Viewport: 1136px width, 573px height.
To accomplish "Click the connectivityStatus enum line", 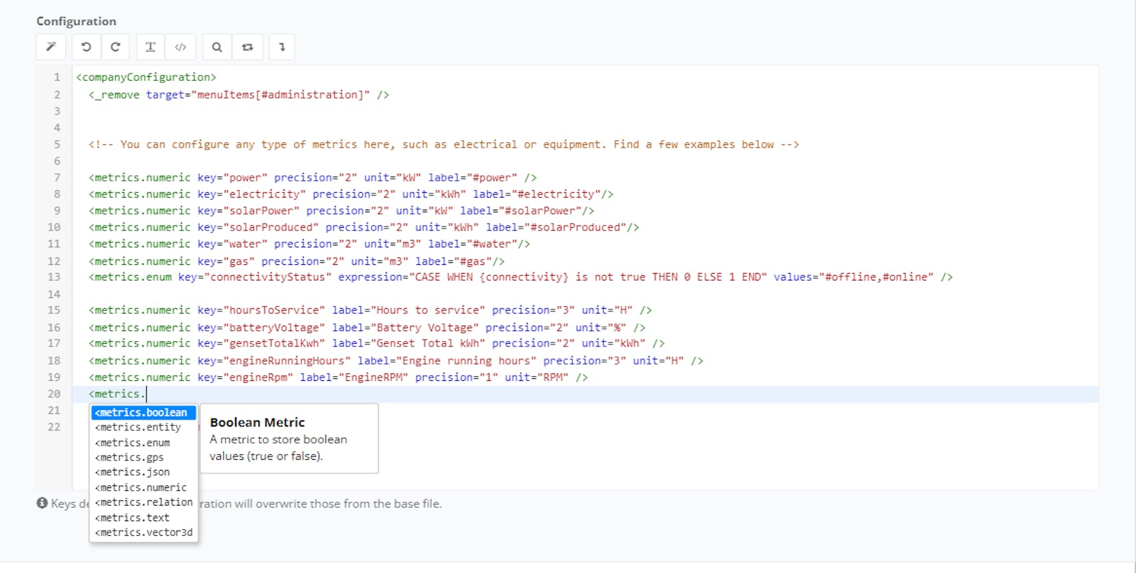I will (520, 277).
